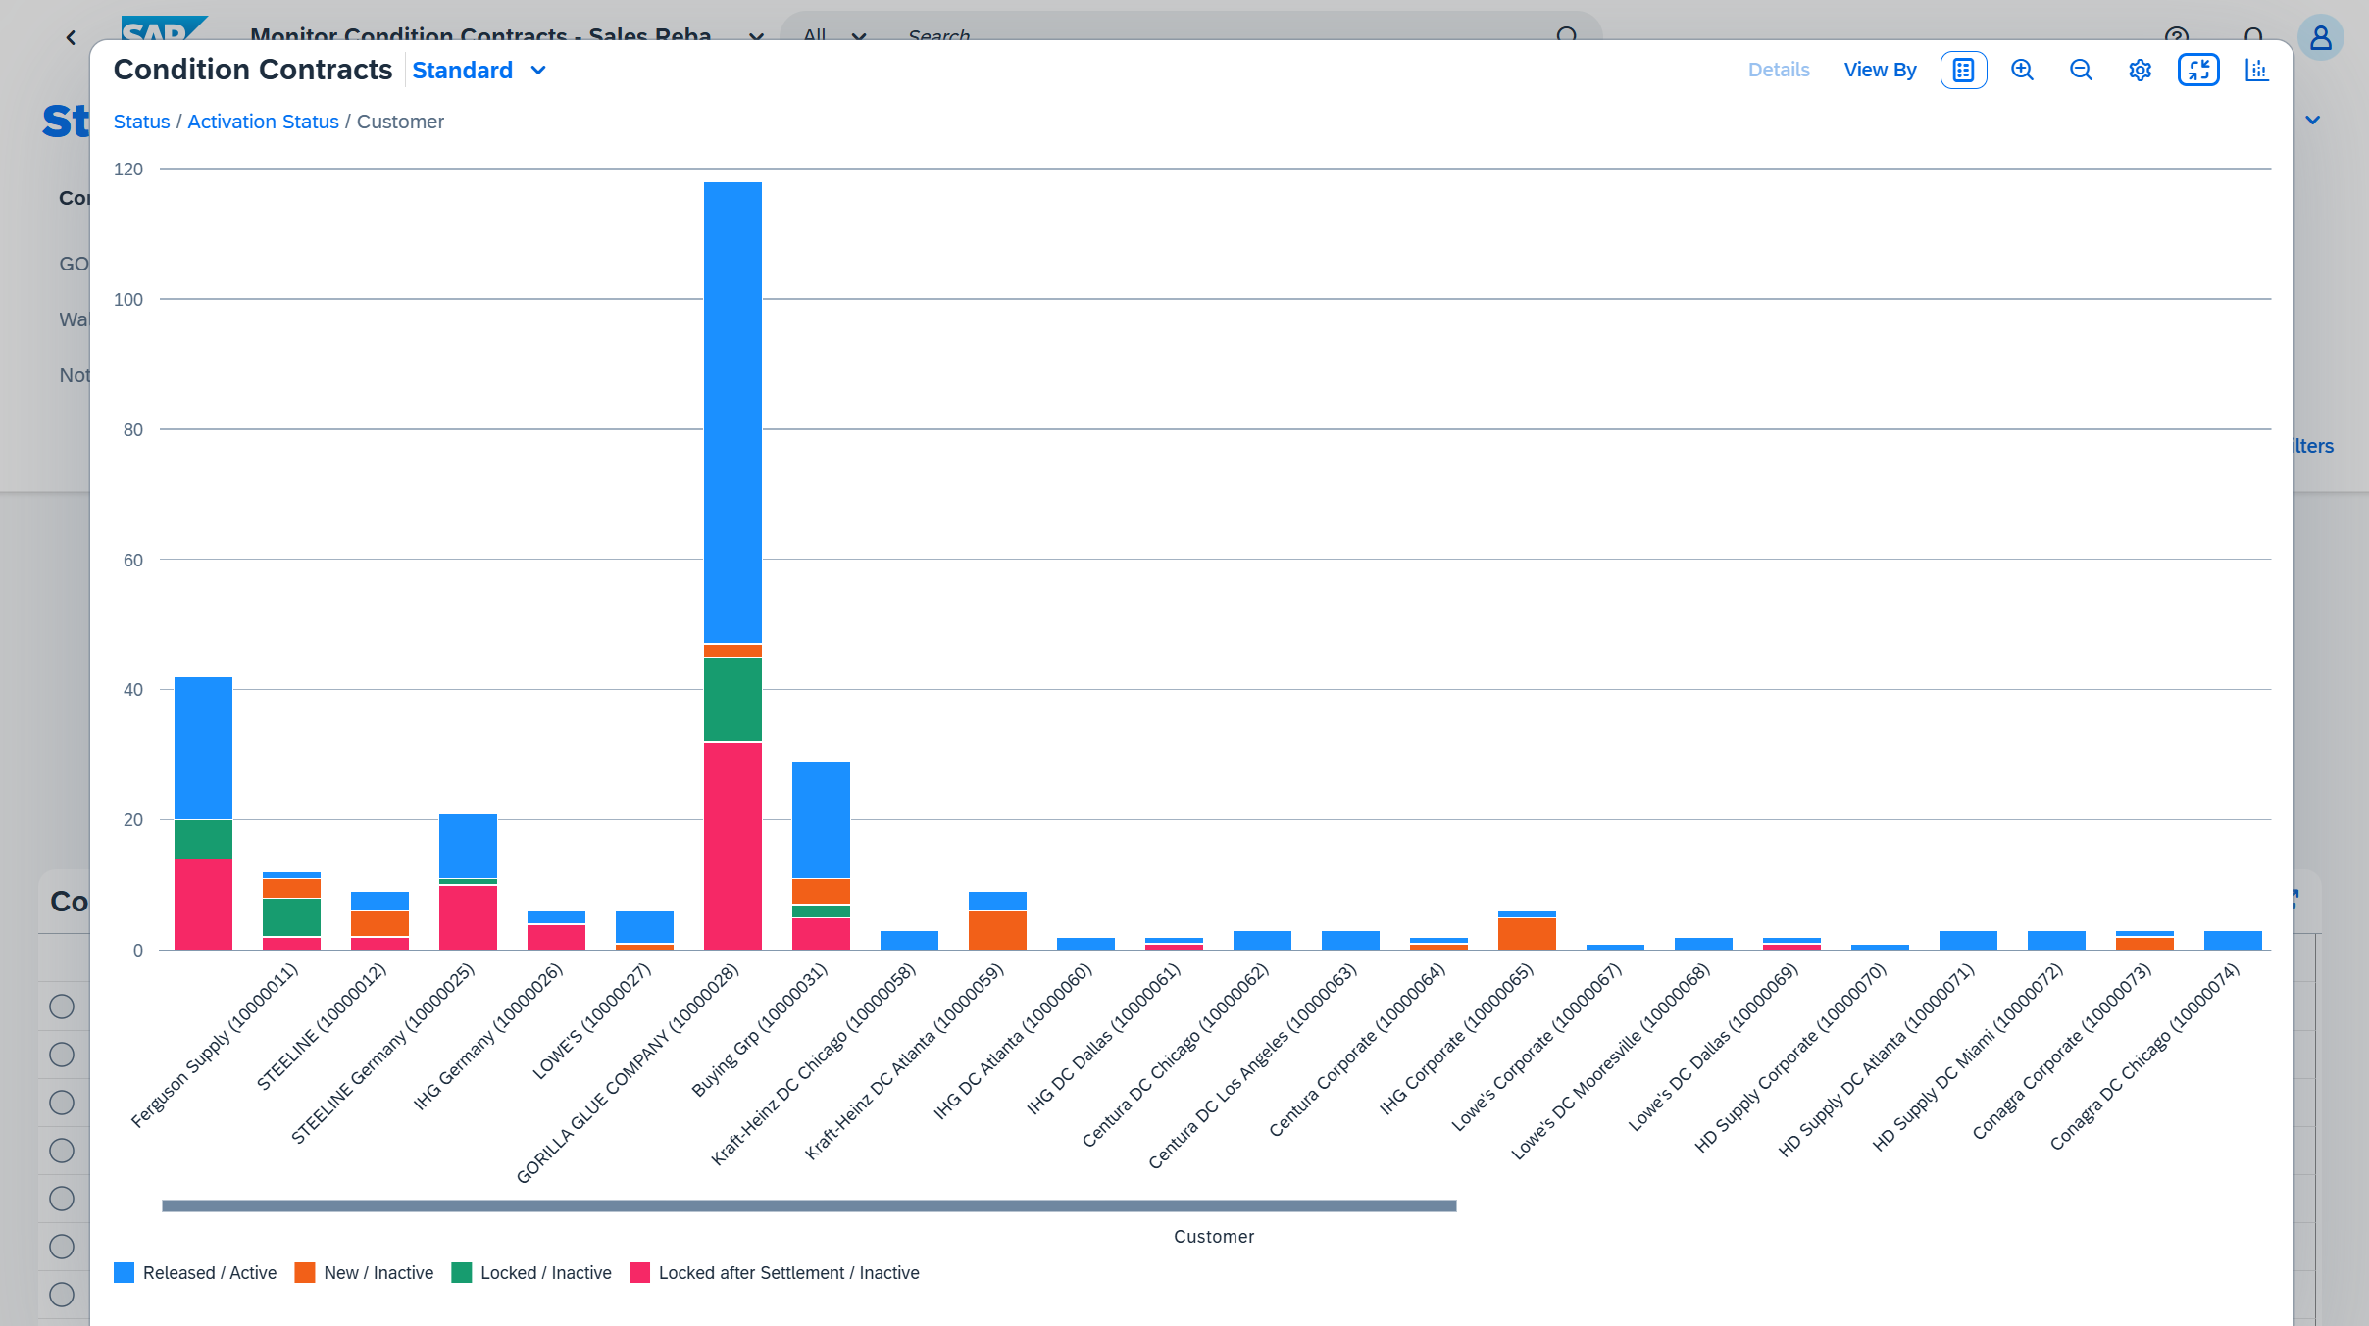Image resolution: width=2369 pixels, height=1326 pixels.
Task: Select the third table row radio button
Action: click(62, 1103)
